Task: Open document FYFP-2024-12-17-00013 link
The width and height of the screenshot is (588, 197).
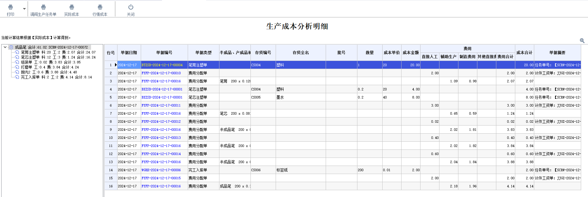Action: pyautogui.click(x=161, y=138)
